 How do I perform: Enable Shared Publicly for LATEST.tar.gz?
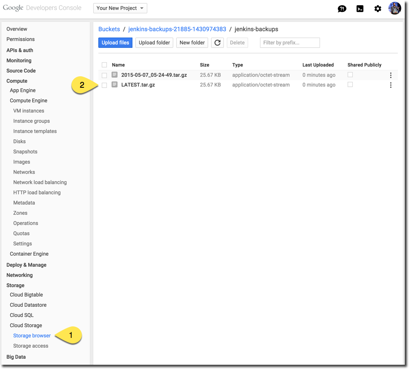[350, 84]
